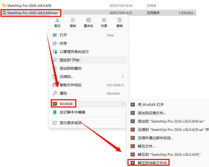Choose Edit in Notepad
209x167 pixels.
tap(89, 112)
